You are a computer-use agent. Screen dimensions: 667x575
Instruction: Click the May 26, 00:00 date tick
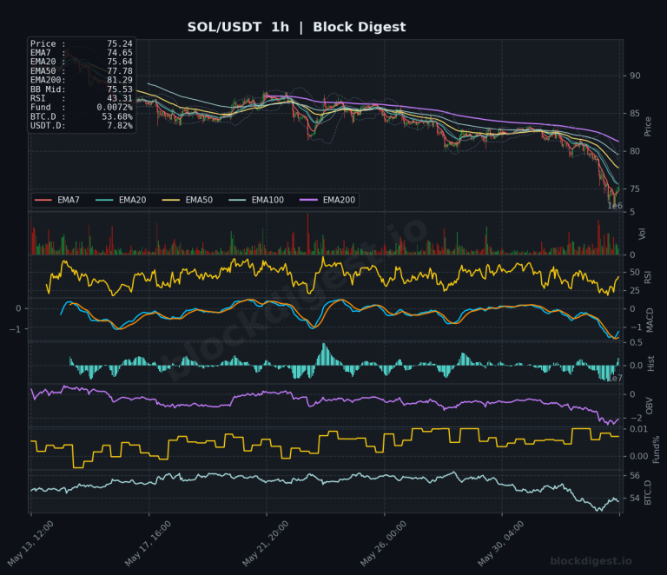pos(383,544)
